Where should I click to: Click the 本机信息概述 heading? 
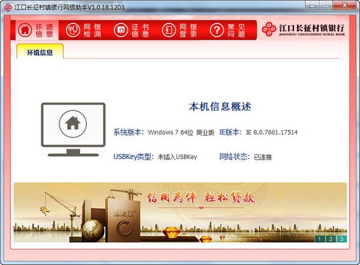click(220, 107)
